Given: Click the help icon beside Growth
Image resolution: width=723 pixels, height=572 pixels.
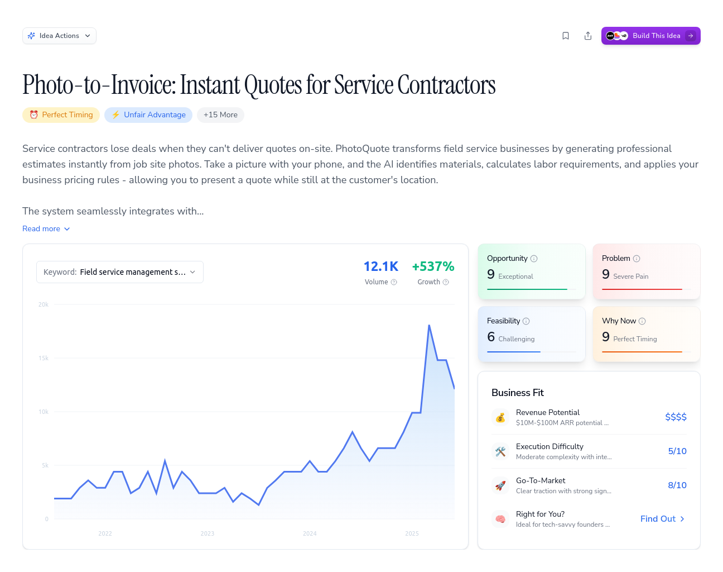Looking at the screenshot, I should 446,282.
